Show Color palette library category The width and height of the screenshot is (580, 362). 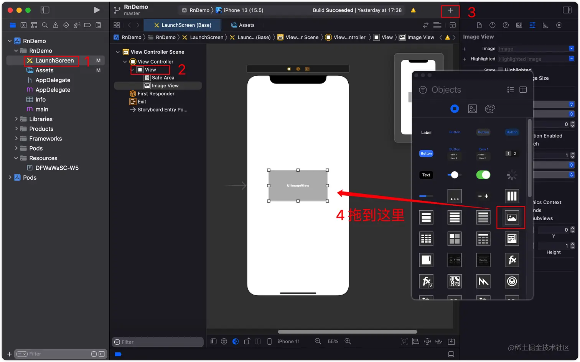point(490,109)
